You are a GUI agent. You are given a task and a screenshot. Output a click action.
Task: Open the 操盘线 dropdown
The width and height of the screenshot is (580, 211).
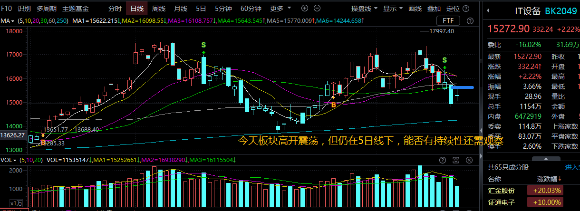[365, 8]
